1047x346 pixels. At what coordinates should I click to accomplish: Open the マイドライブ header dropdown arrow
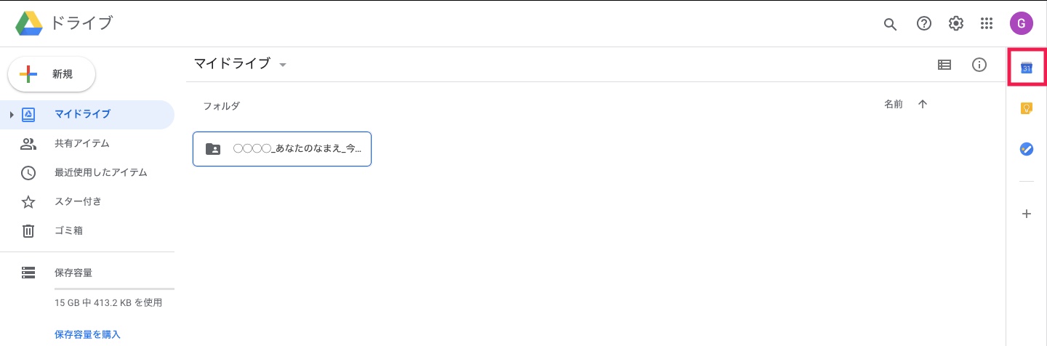[x=283, y=65]
